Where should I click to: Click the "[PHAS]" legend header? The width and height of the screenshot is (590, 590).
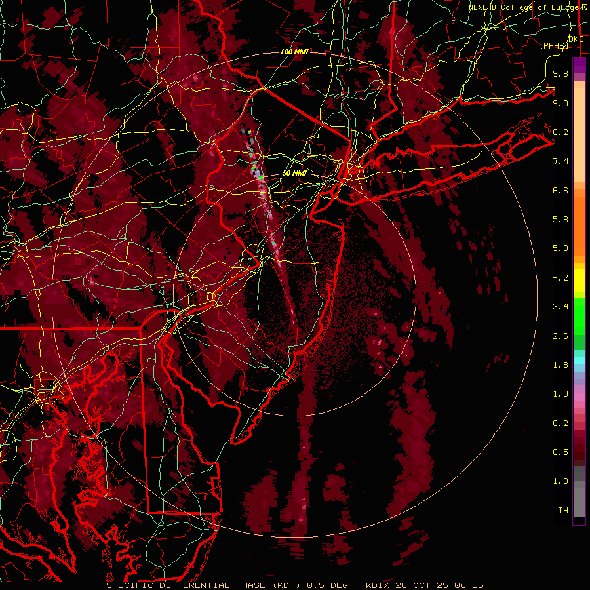[x=554, y=45]
